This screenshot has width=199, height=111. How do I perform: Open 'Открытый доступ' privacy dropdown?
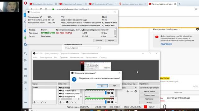click(82, 48)
